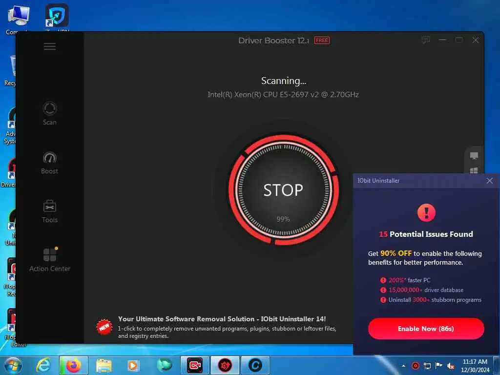This screenshot has height=375, width=500.
Task: Click the 'Intel(R) Xeon(R) CPU' scanning text
Action: tap(283, 95)
